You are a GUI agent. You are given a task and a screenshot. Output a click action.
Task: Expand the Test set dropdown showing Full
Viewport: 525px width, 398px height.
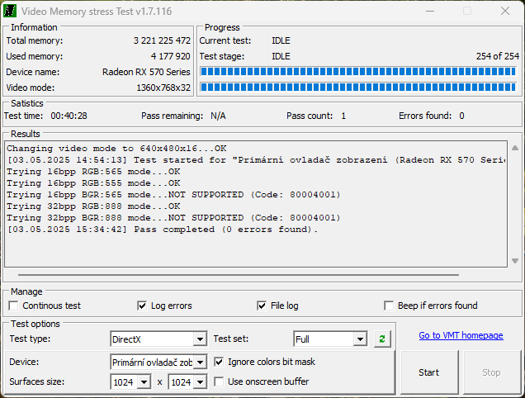pyautogui.click(x=359, y=339)
